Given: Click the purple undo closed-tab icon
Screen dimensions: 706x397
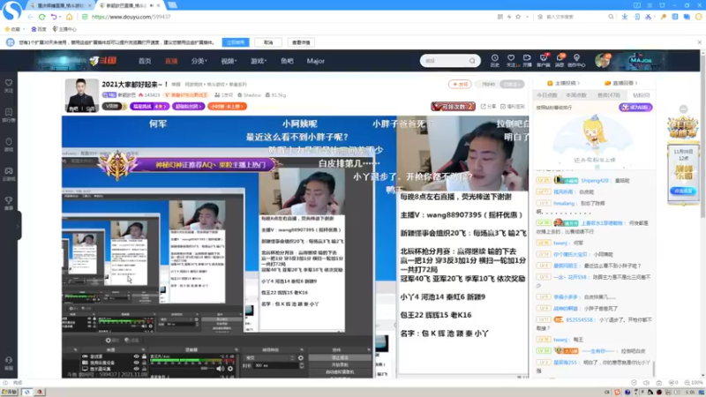Looking at the screenshot, I should (x=54, y=17).
